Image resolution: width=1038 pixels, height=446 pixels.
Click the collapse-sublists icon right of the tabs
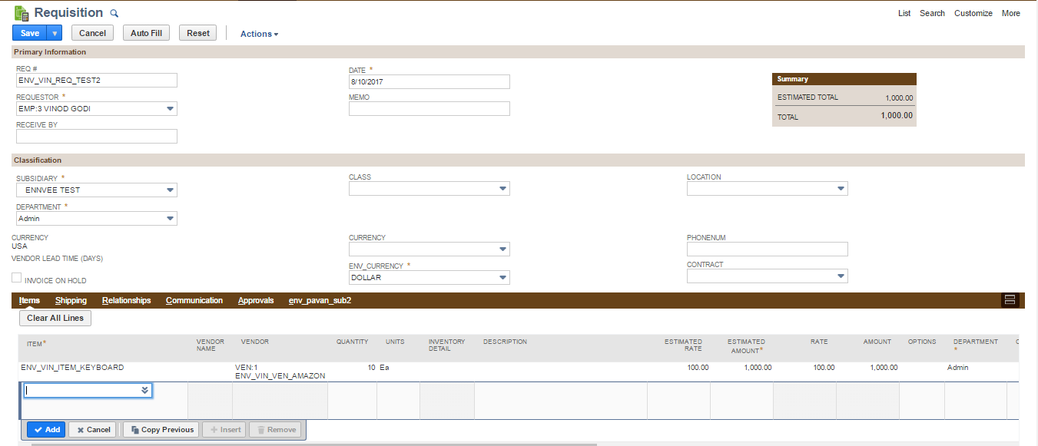click(1010, 300)
